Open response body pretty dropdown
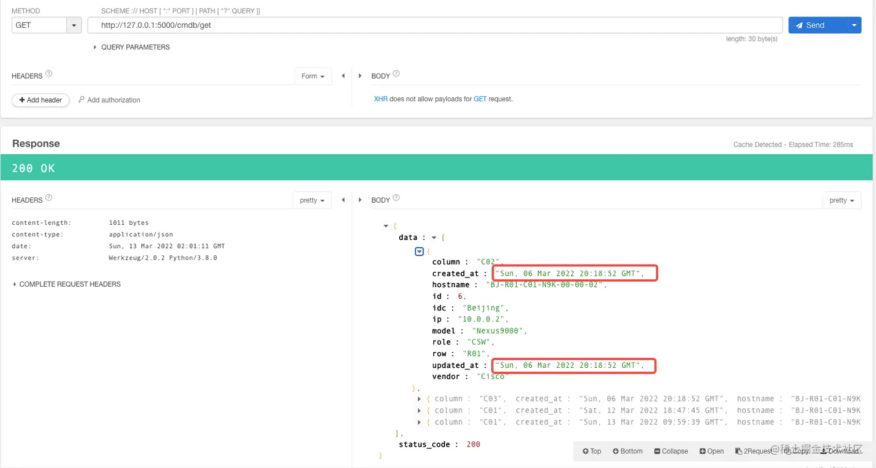876x468 pixels. pos(842,200)
